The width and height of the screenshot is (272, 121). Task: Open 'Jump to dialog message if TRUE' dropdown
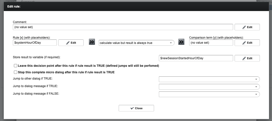point(209,87)
